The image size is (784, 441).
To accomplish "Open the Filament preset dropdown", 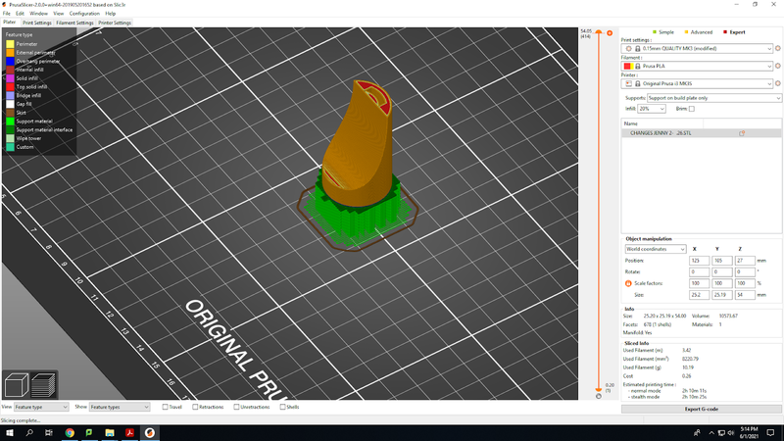I will [x=697, y=66].
